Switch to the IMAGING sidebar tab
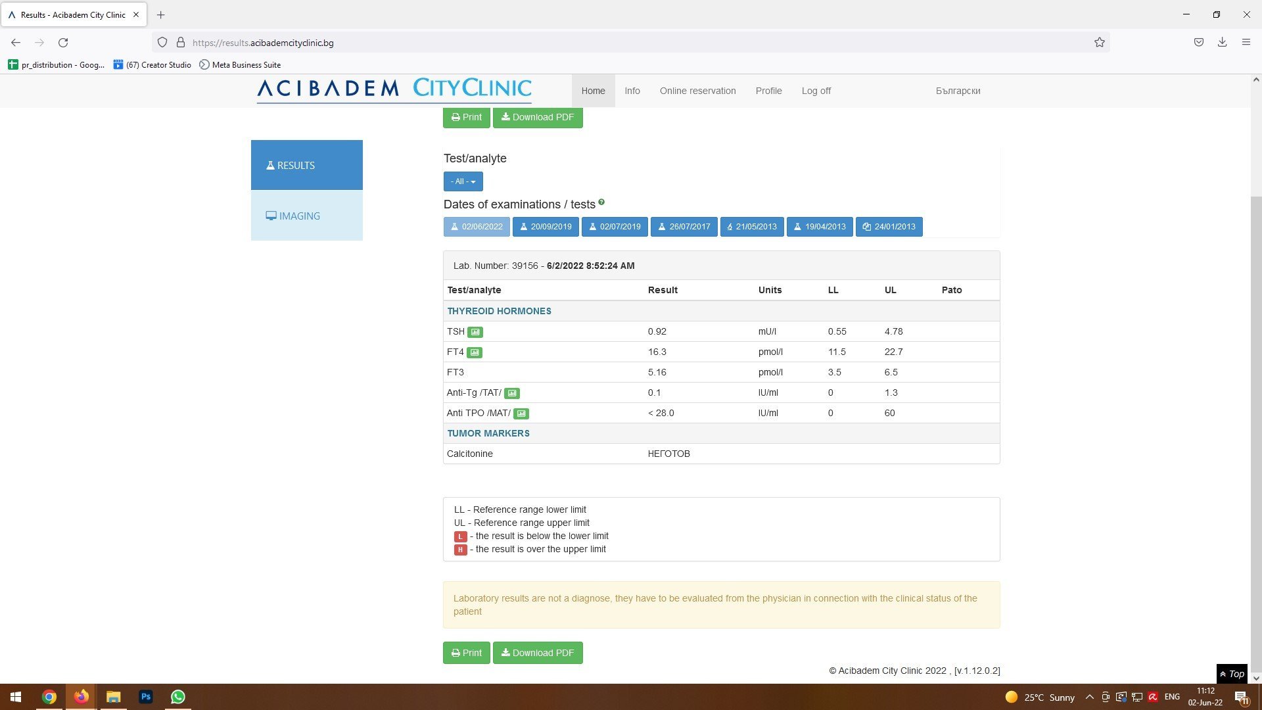This screenshot has height=710, width=1262. click(306, 216)
